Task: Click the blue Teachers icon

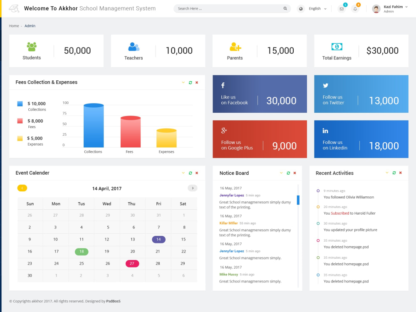Action: pyautogui.click(x=134, y=47)
